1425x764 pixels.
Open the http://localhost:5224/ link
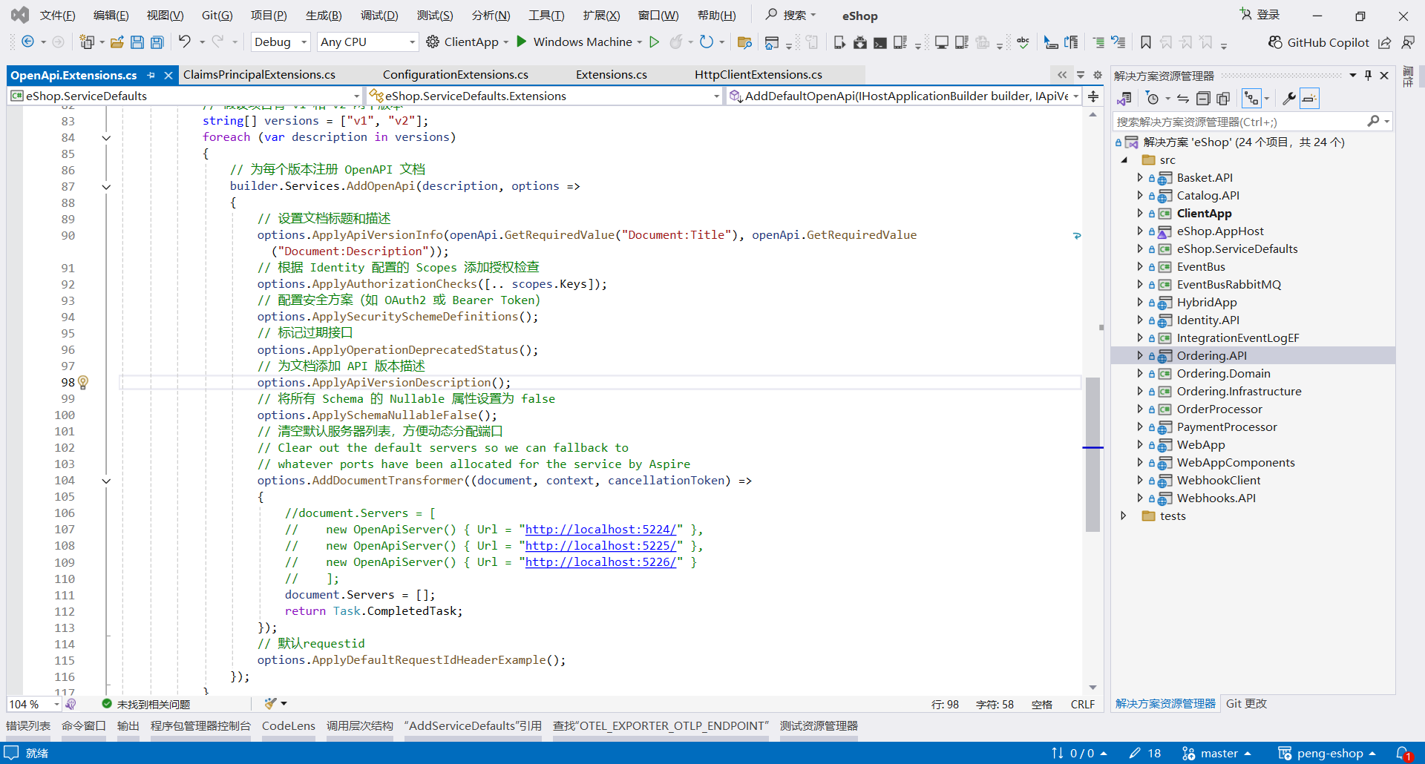tap(600, 530)
